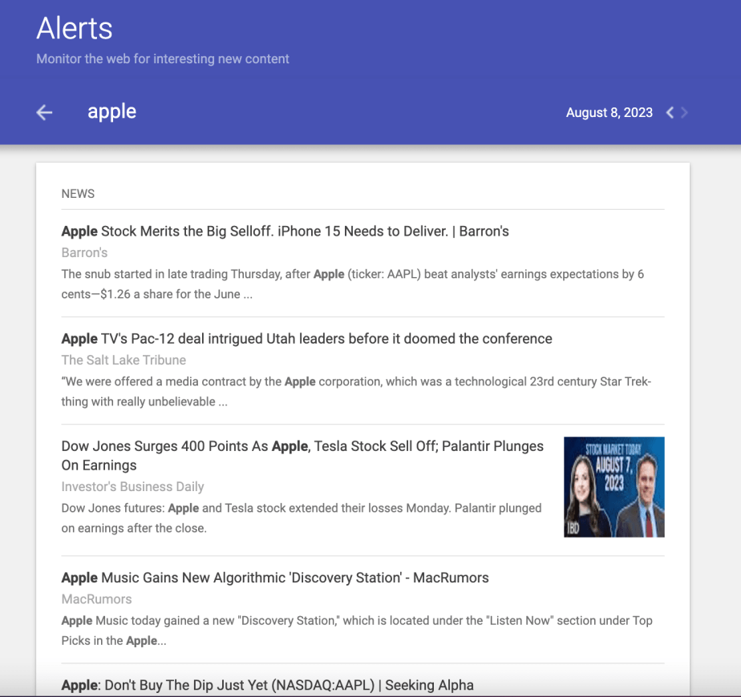Click the 'apple' alert query title
The width and height of the screenshot is (741, 697).
(x=111, y=111)
